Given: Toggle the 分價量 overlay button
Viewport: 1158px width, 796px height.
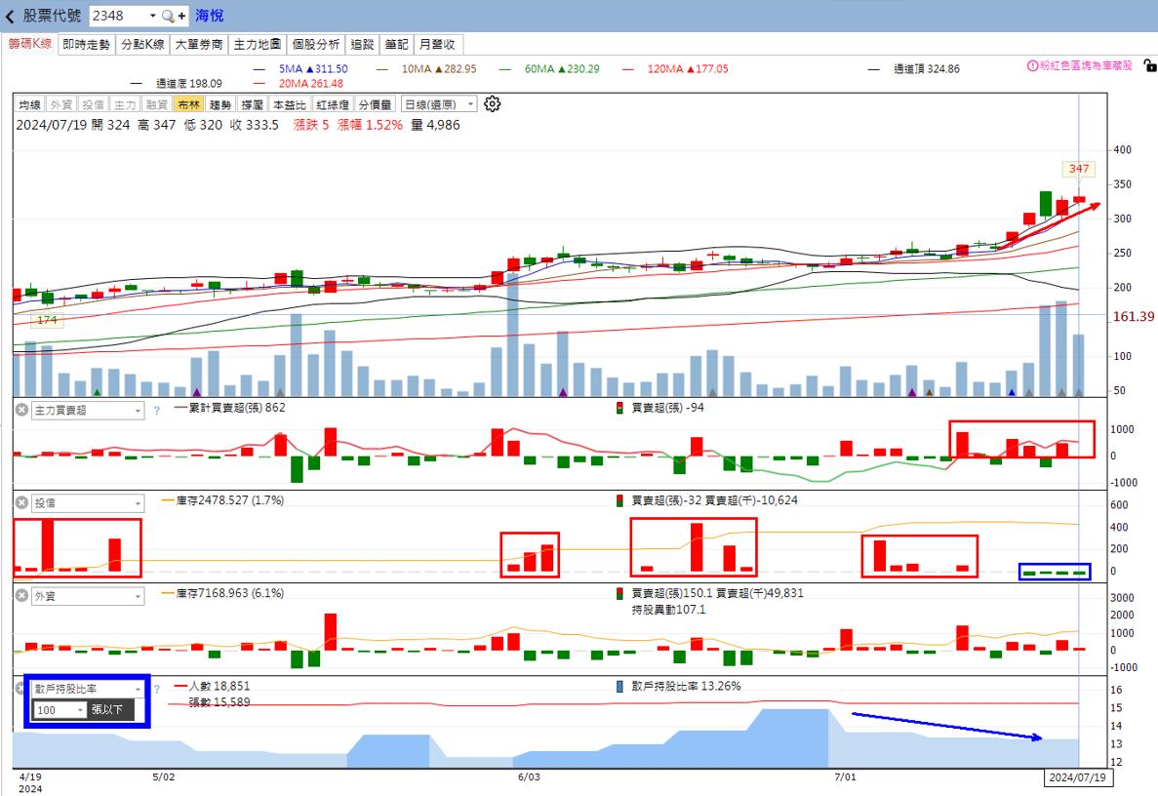Looking at the screenshot, I should click(376, 104).
